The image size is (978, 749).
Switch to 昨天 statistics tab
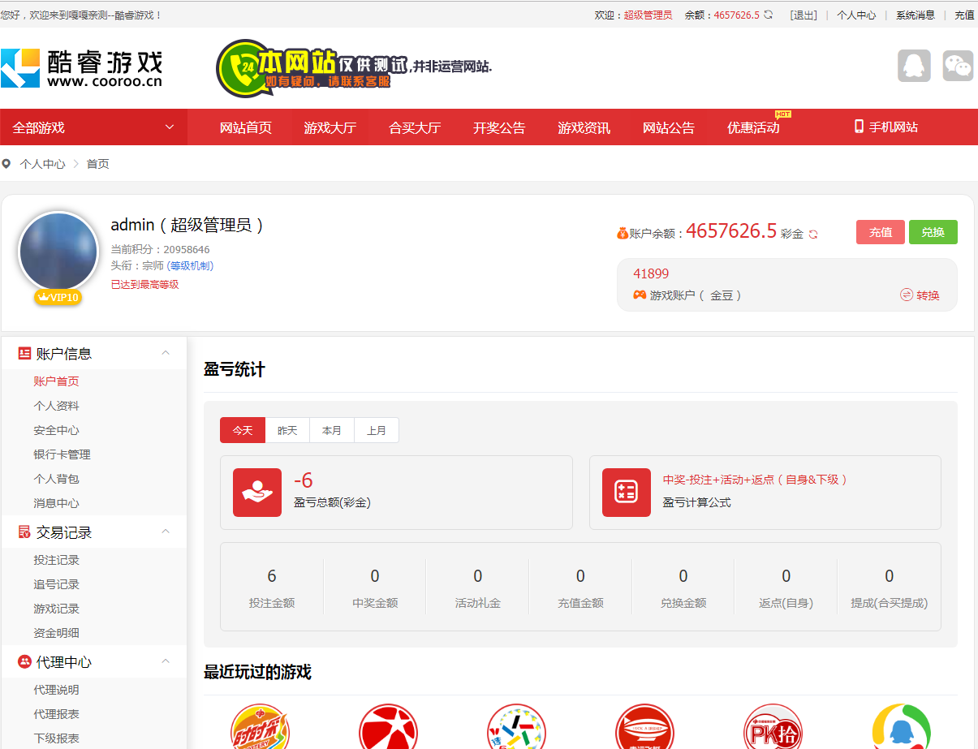pos(287,430)
